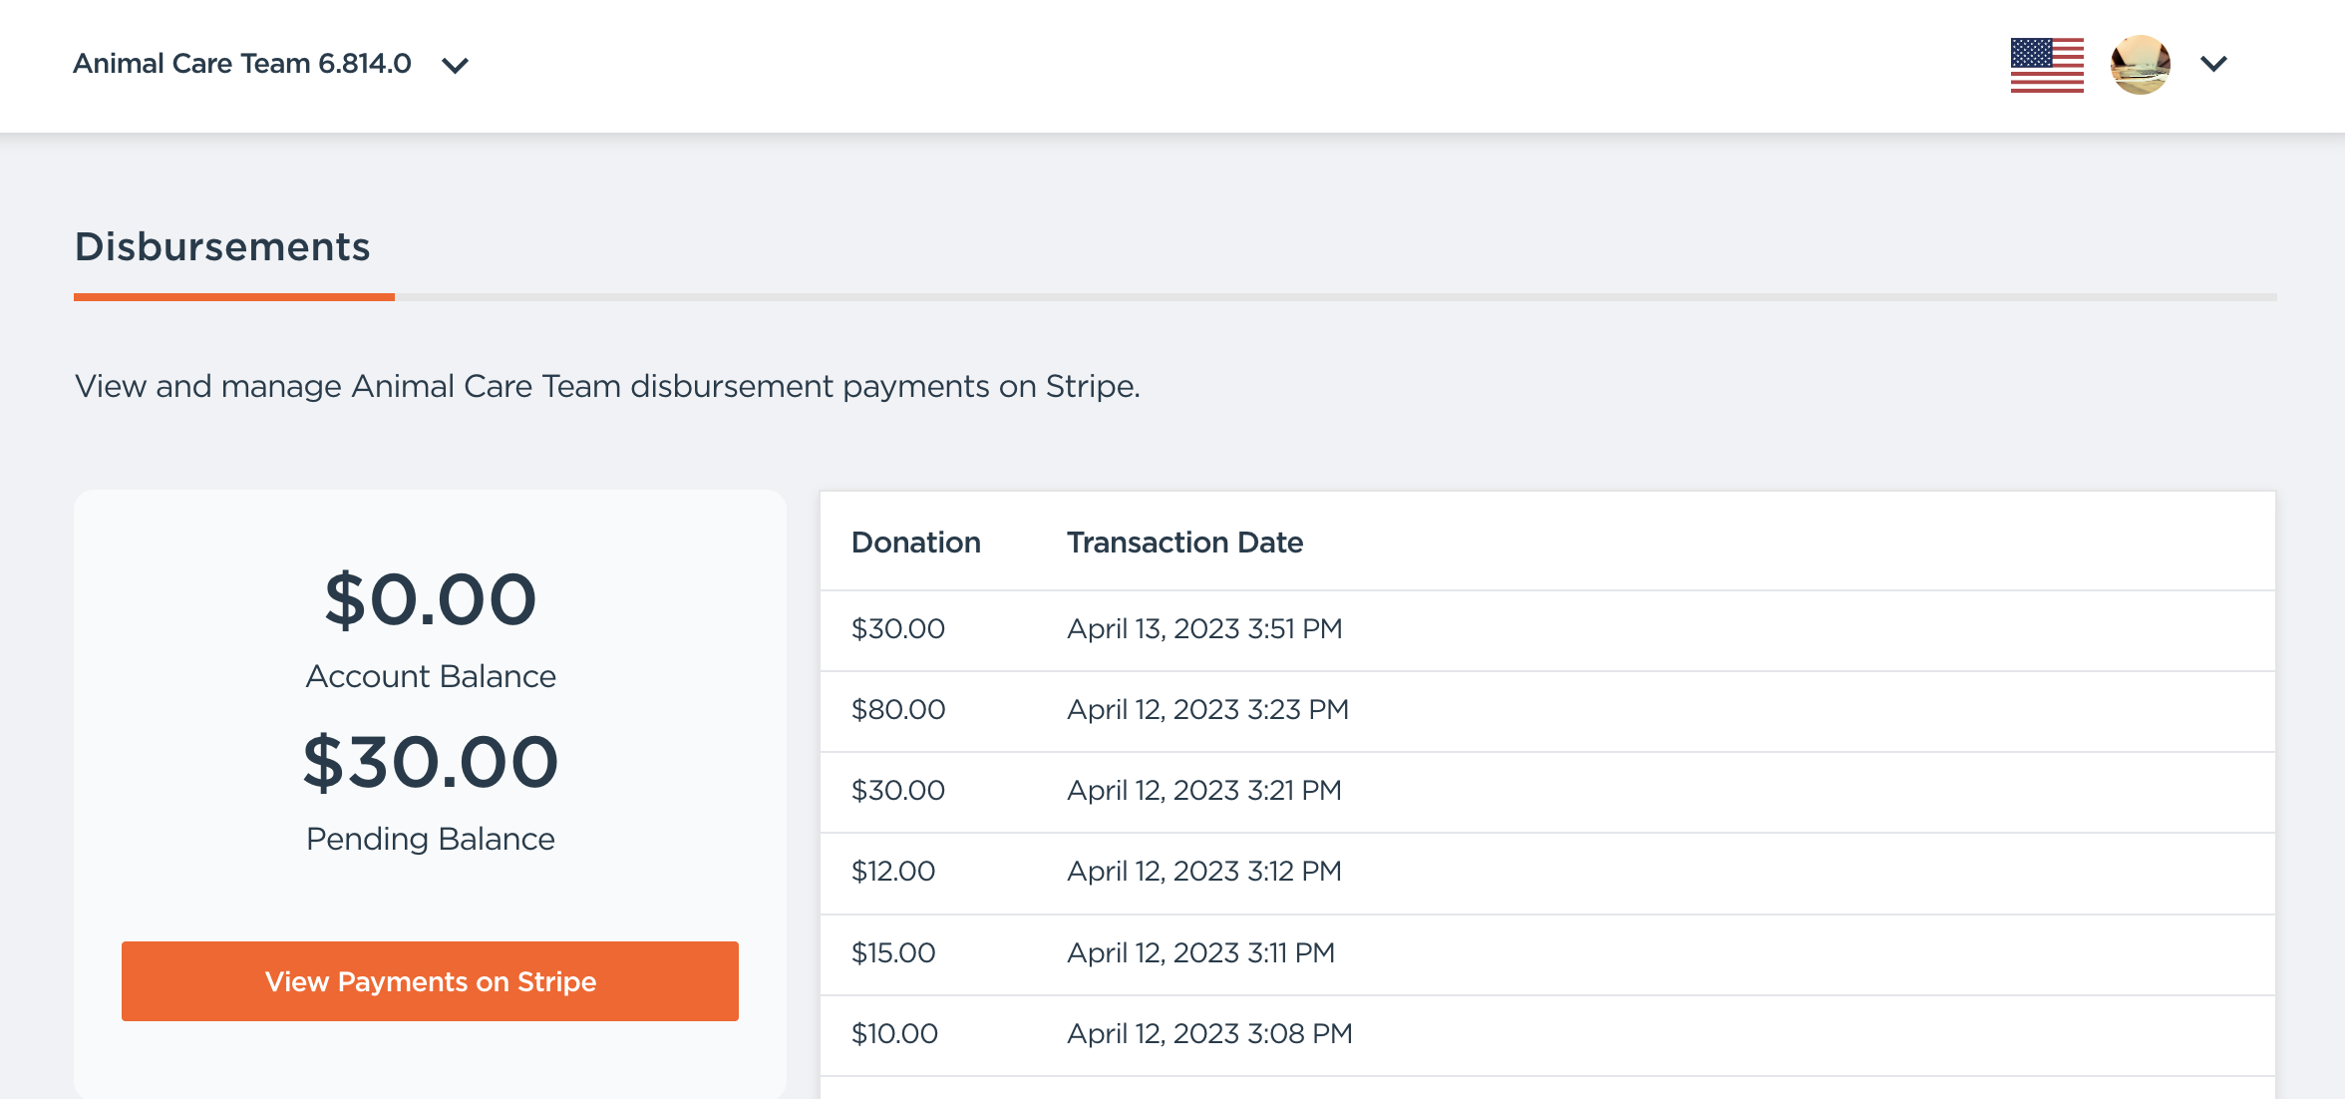Click the $15.00 donation entry
This screenshot has height=1099, width=2345.
click(x=893, y=953)
